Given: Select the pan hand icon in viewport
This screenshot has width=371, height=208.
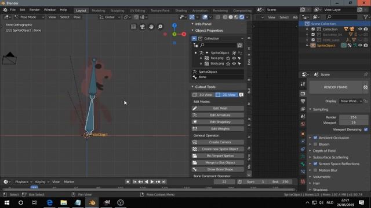Looking at the screenshot, I should click(151, 27).
